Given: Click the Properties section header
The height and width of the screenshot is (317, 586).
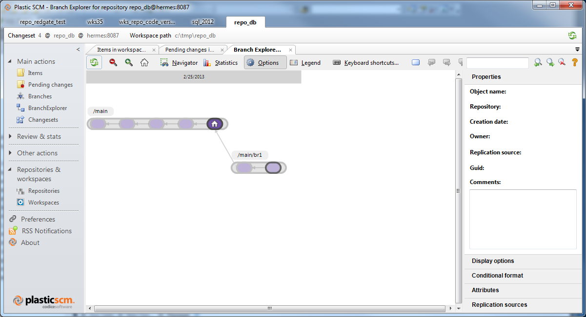Looking at the screenshot, I should [x=522, y=77].
